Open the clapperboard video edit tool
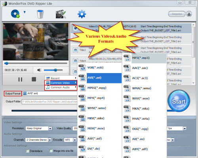The width and height of the screenshot is (198, 158). (x=61, y=14)
